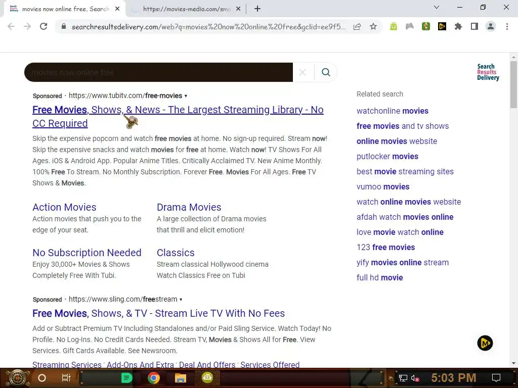
Task: Click the muted volume tray icon
Action: coord(415,378)
